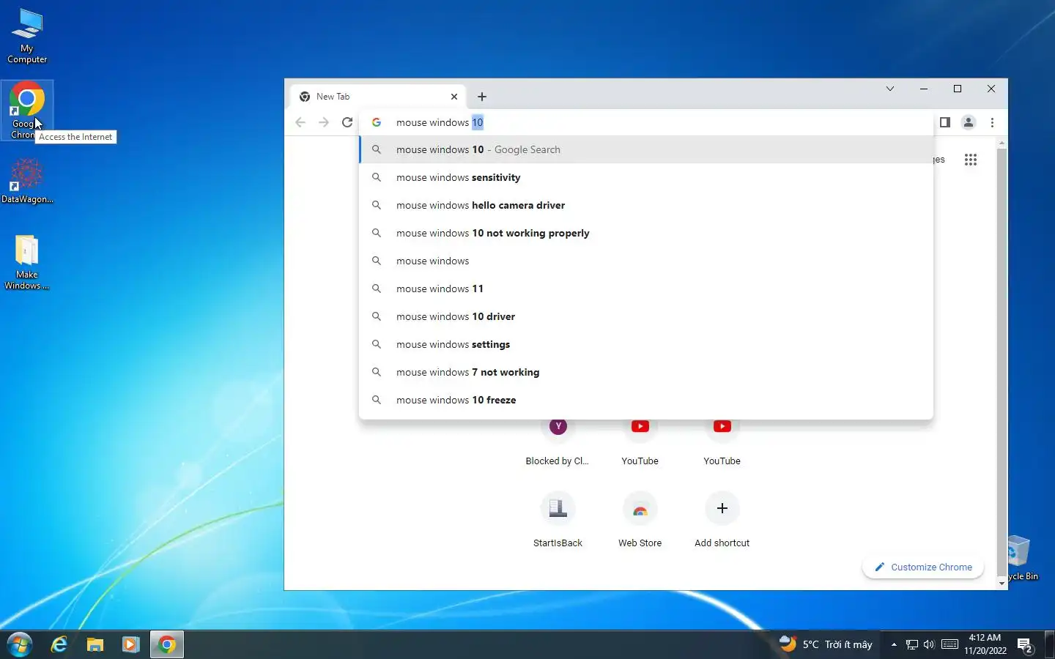Choose suggestion mouse windows hello camera driver
The width and height of the screenshot is (1055, 659).
(646, 205)
